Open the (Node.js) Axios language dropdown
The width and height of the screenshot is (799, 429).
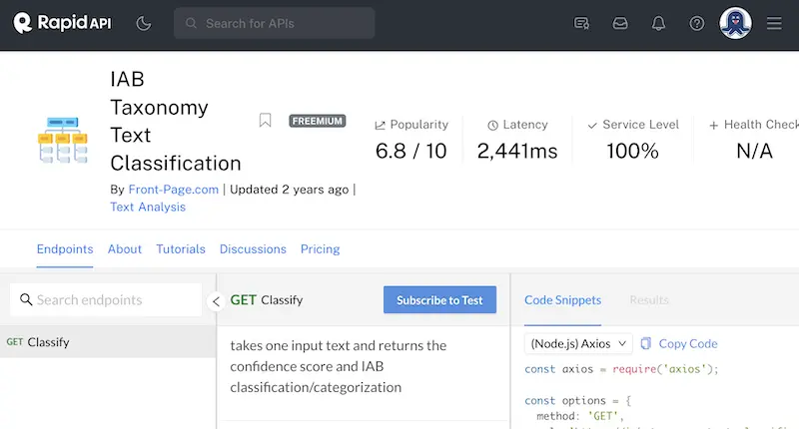point(578,343)
